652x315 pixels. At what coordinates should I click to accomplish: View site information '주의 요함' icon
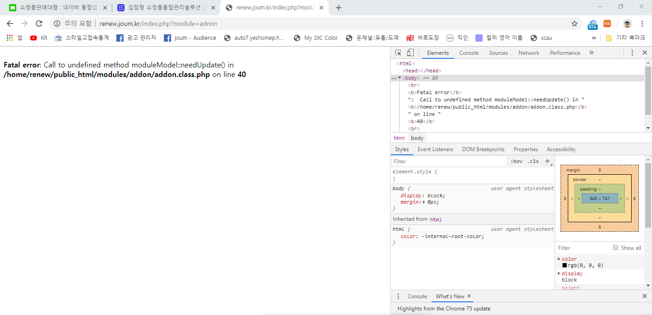click(58, 24)
